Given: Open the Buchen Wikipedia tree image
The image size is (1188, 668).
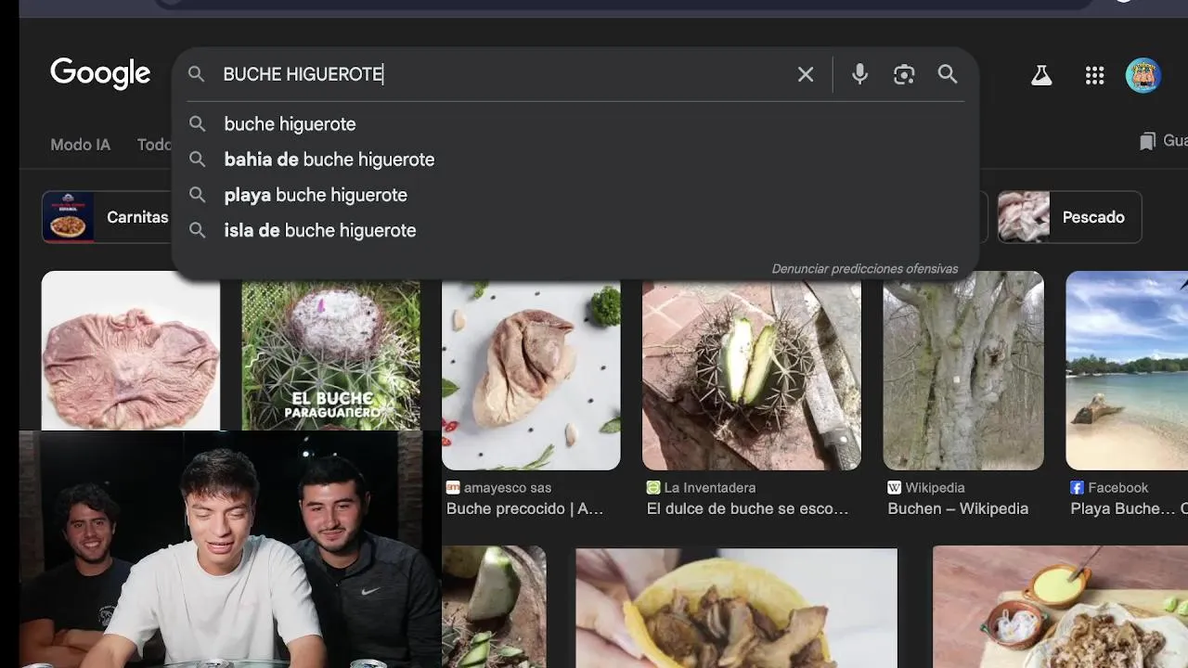Looking at the screenshot, I should [963, 371].
